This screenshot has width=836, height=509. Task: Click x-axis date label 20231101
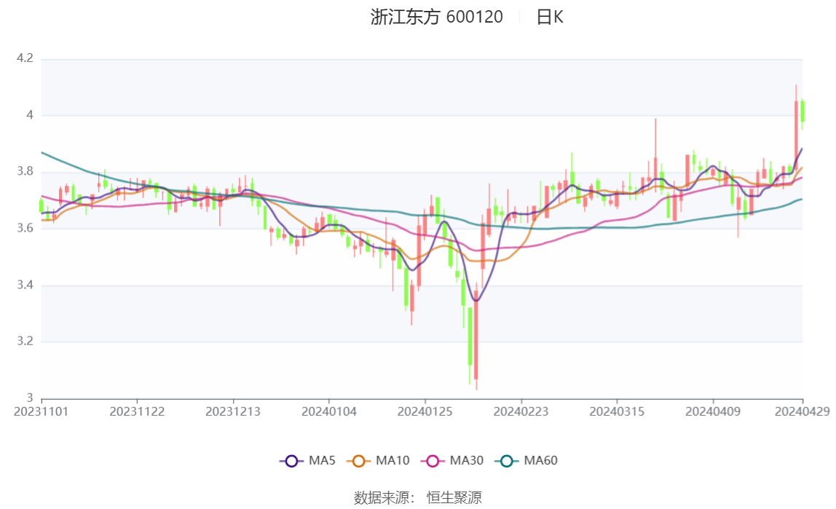tap(41, 411)
